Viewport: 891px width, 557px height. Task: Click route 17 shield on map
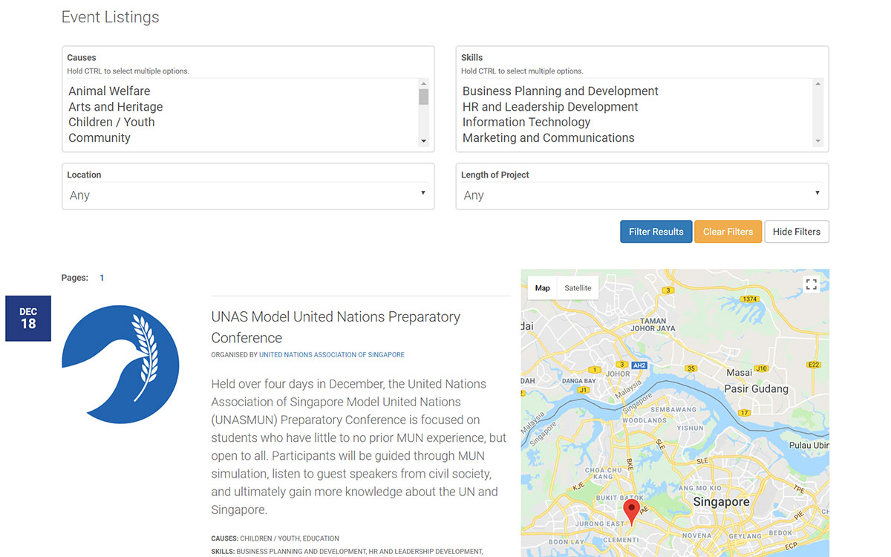click(x=745, y=413)
